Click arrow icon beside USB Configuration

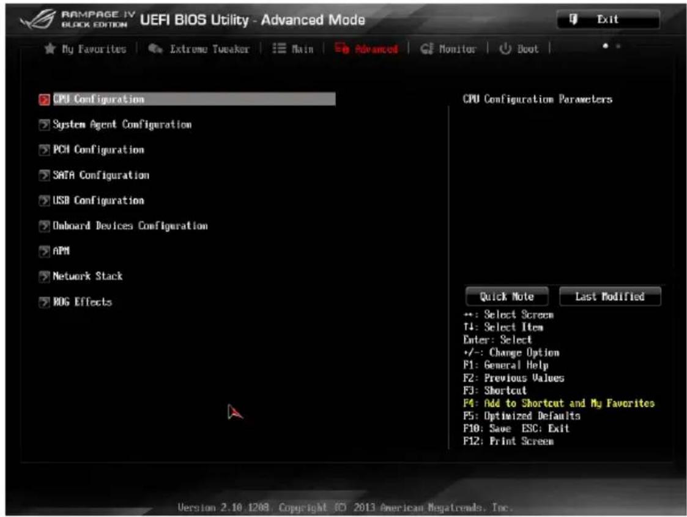tap(44, 201)
